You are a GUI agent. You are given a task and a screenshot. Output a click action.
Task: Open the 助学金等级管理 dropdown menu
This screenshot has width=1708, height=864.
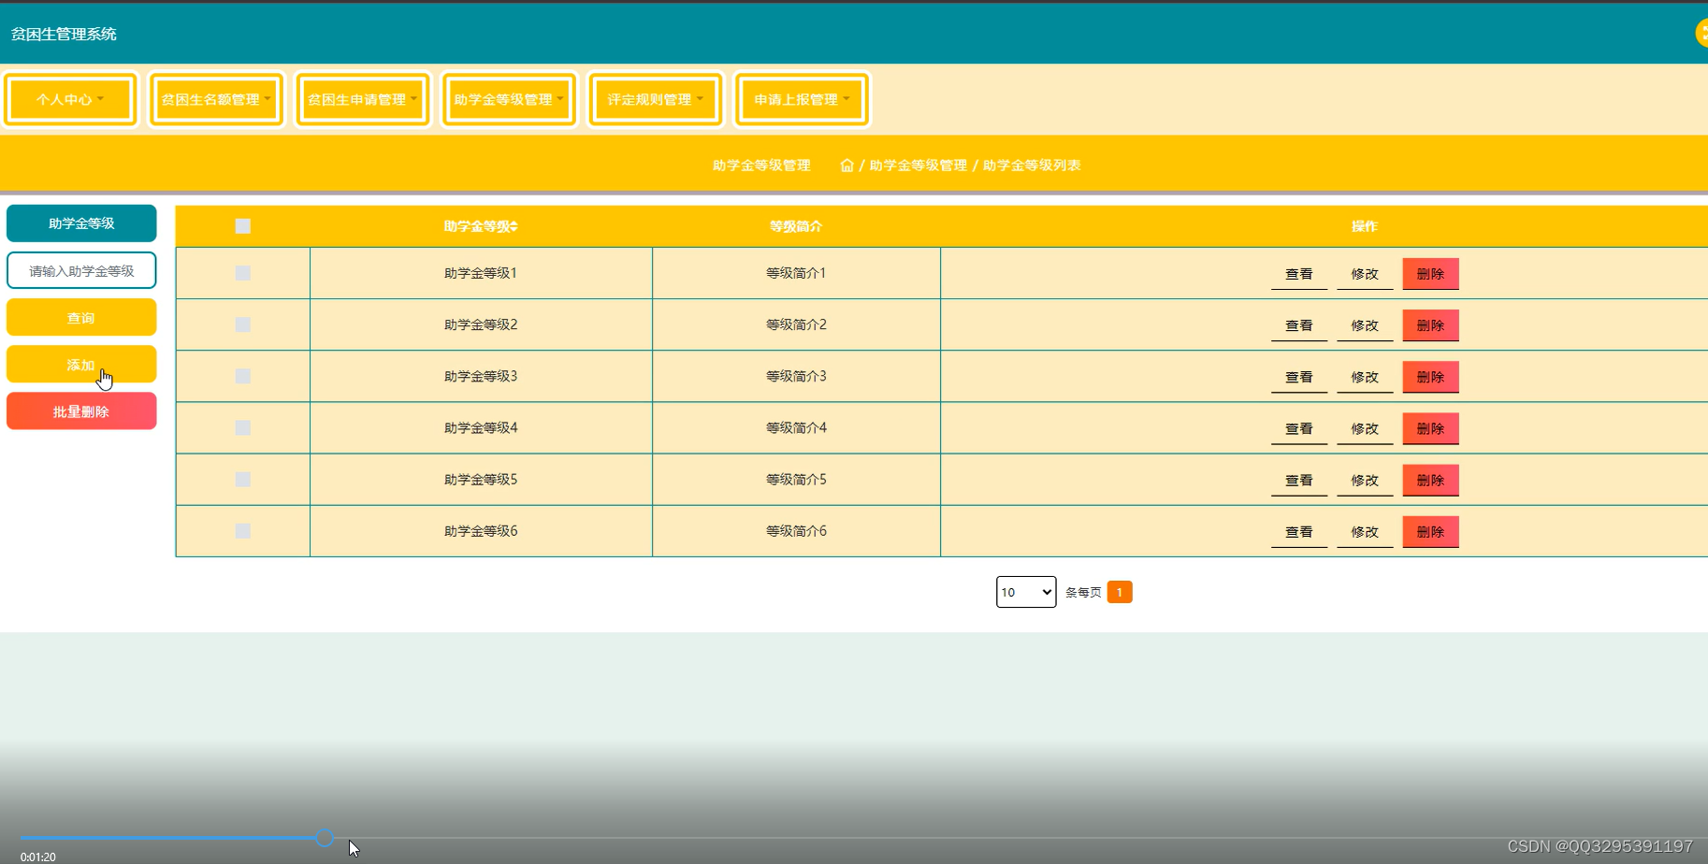click(509, 99)
